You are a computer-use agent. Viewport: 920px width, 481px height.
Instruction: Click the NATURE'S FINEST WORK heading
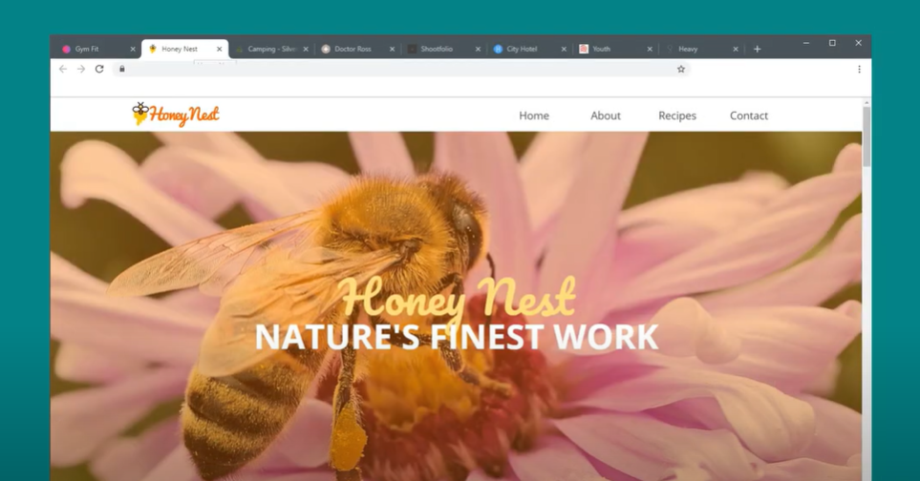click(x=457, y=337)
